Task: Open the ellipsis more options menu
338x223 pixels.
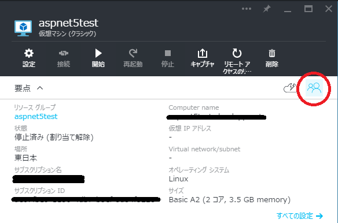Action: pyautogui.click(x=247, y=9)
